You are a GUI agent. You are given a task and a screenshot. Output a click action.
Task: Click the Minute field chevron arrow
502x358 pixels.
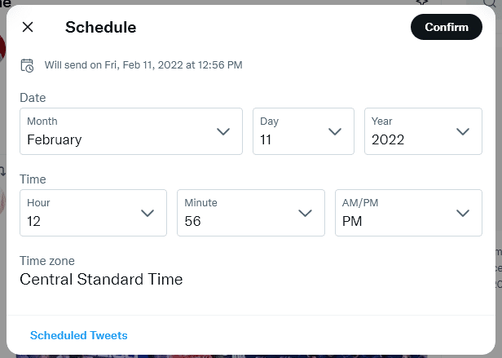[305, 213]
